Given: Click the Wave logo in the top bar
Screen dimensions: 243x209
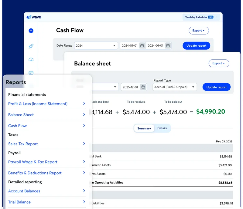Looking at the screenshot, I should click(33, 17).
